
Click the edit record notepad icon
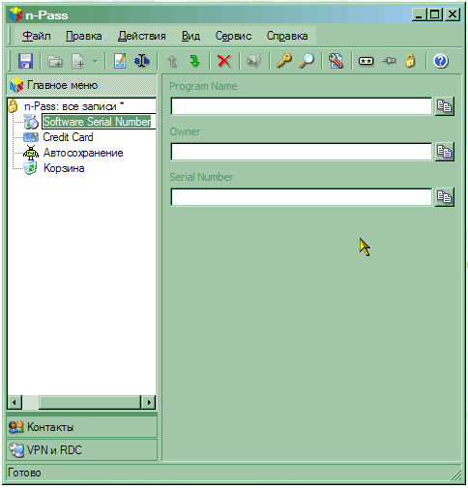120,61
